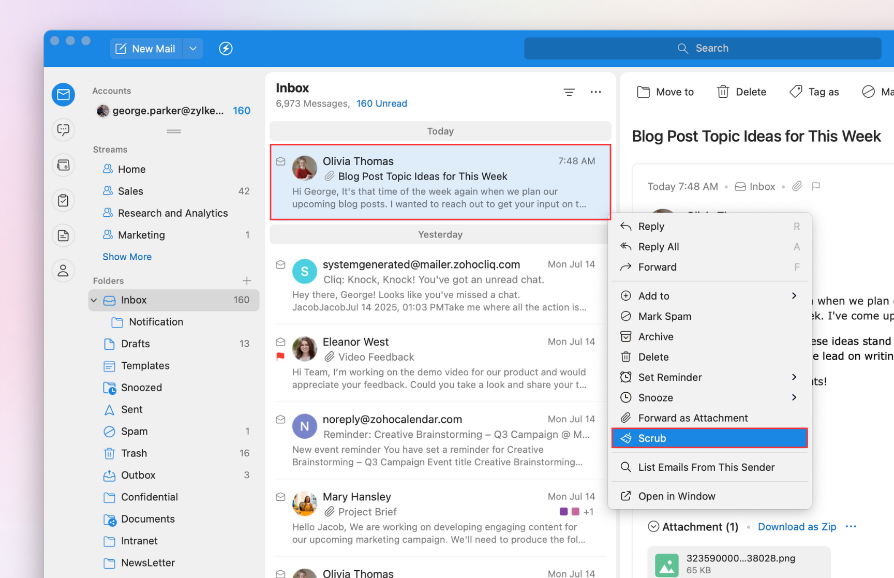This screenshot has width=894, height=578.
Task: Select Scrub from the context menu
Action: 709,438
